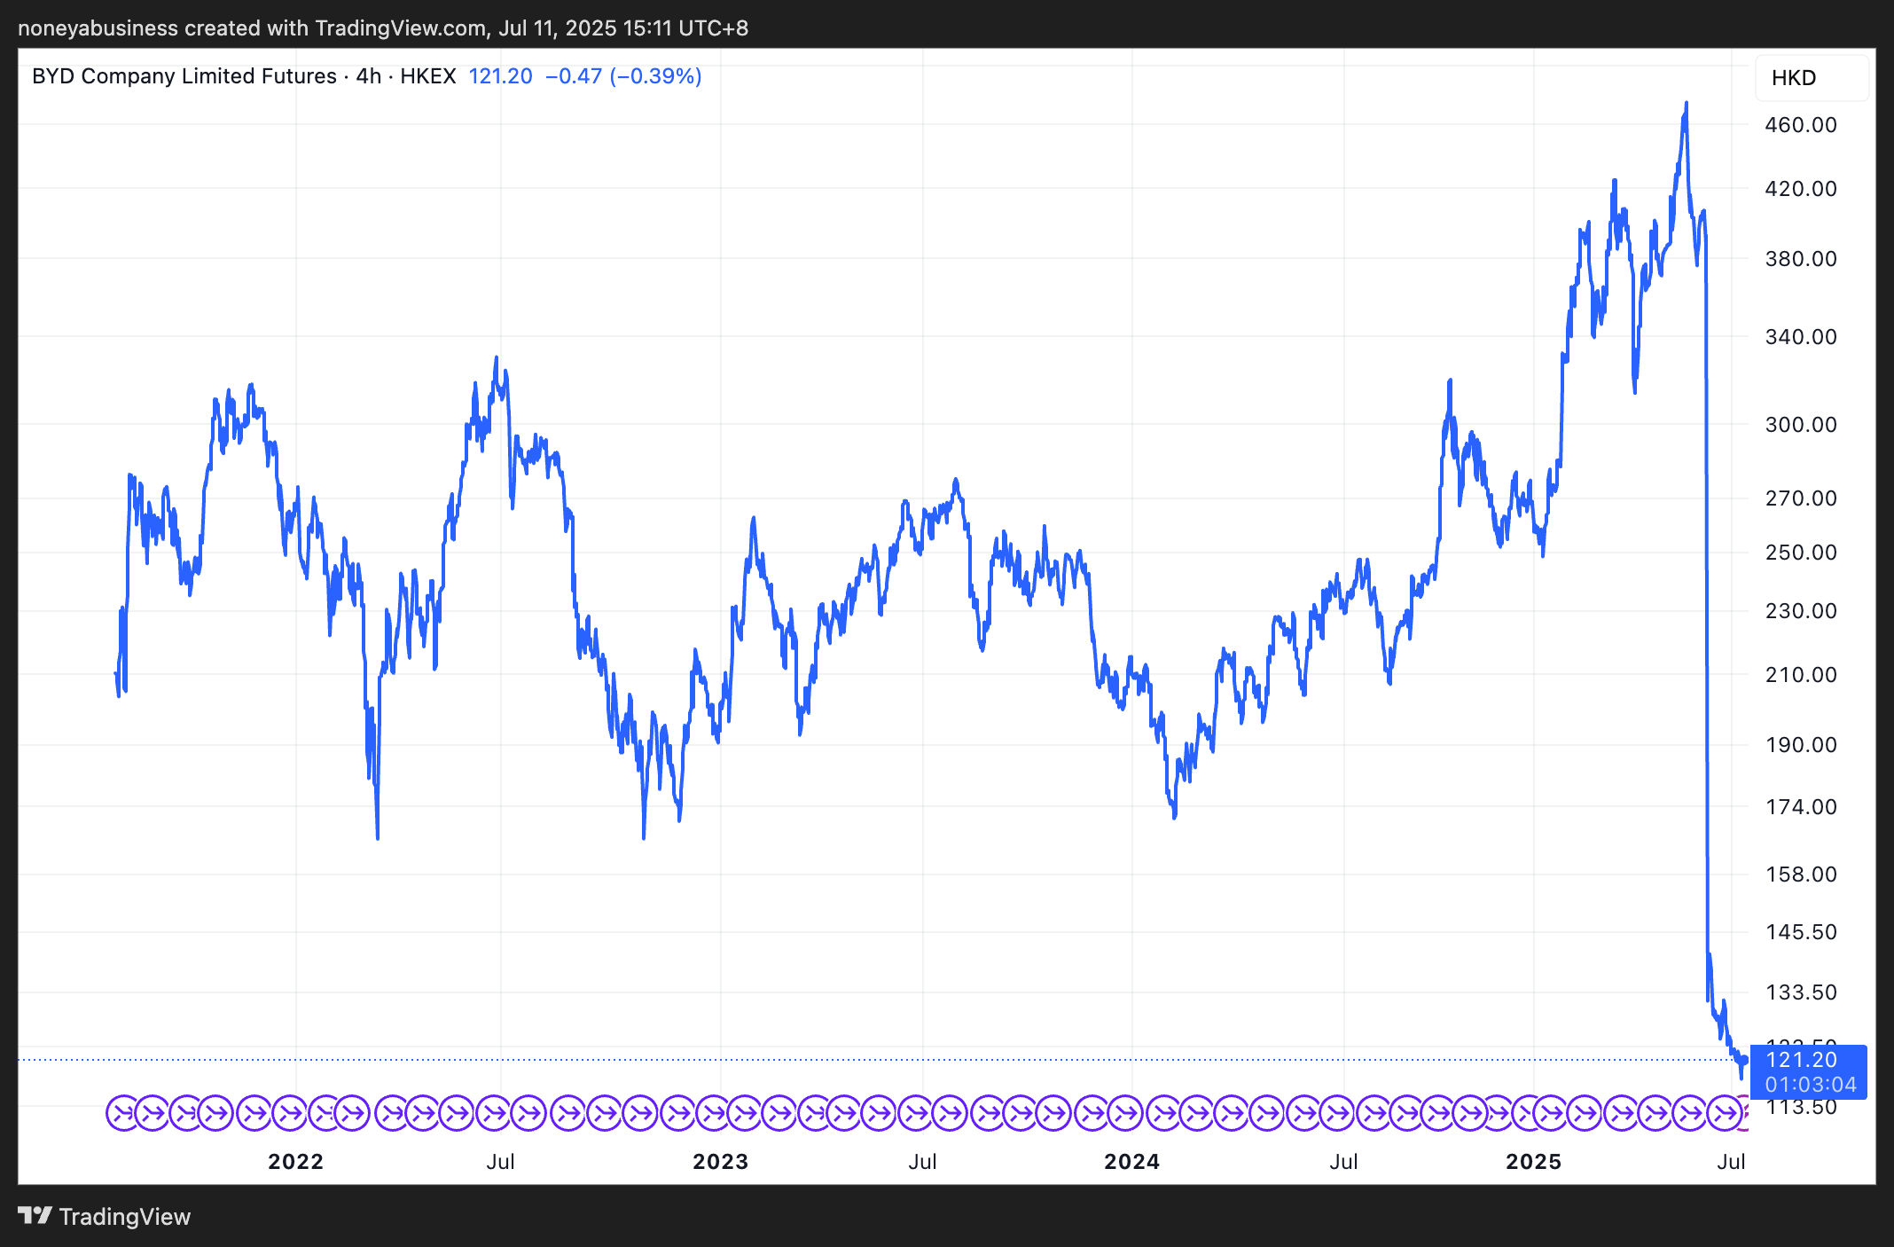Click the 340.00 price axis label
The height and width of the screenshot is (1247, 1894).
tap(1801, 337)
